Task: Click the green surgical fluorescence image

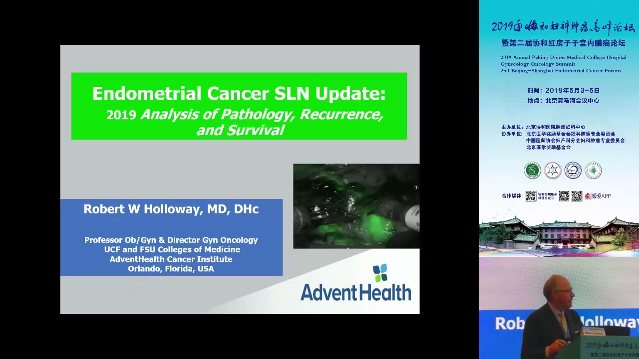Action: point(356,205)
